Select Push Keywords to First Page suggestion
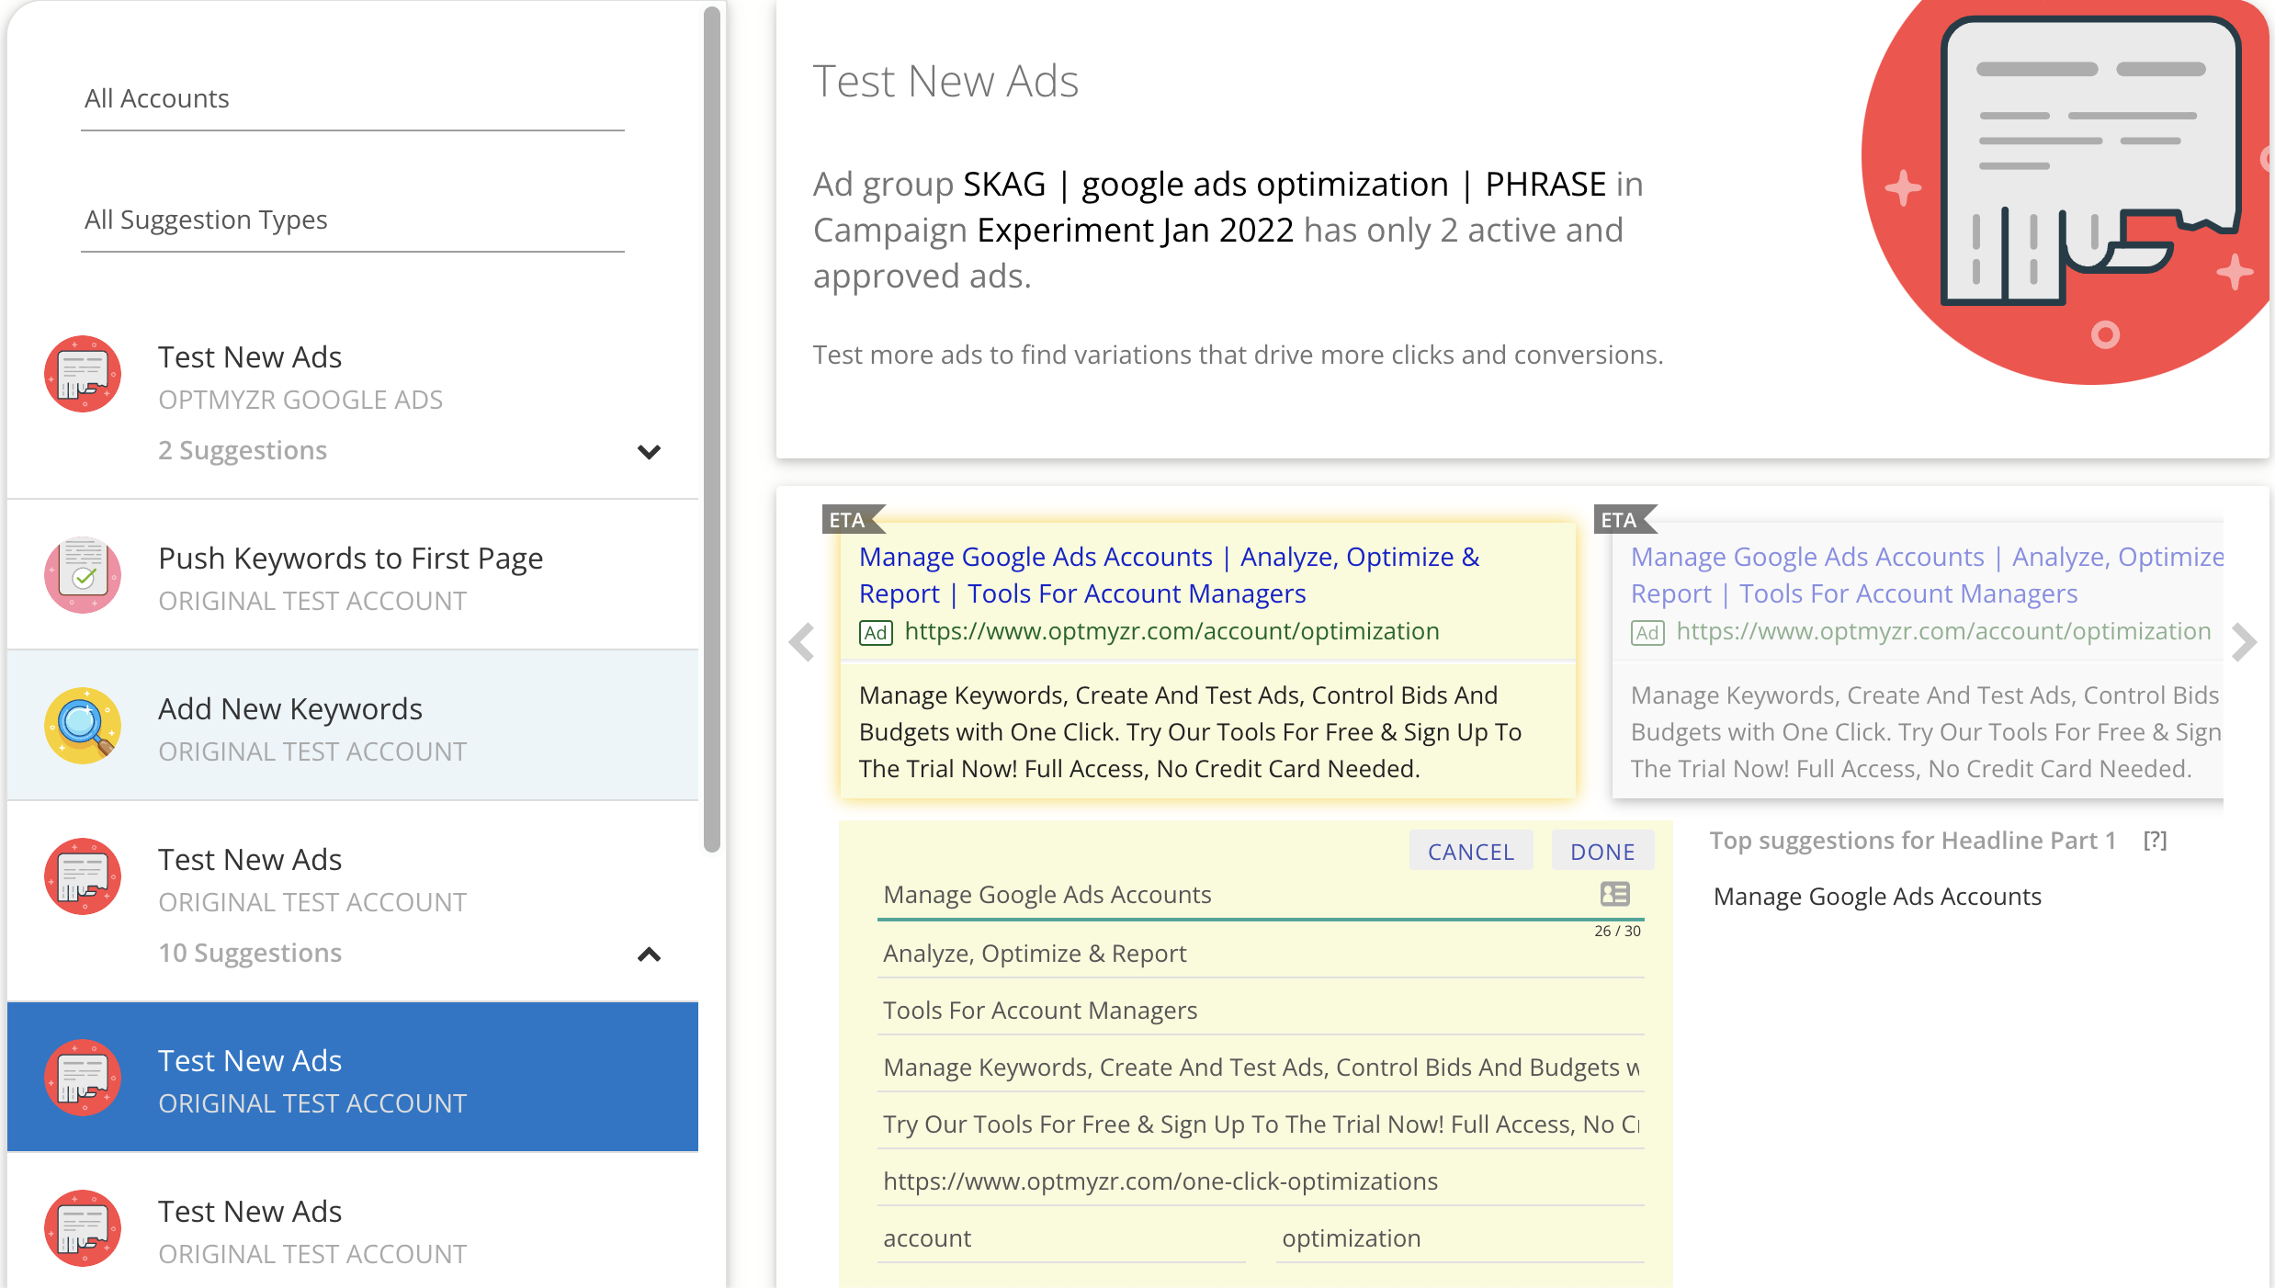The width and height of the screenshot is (2275, 1288). tap(353, 575)
